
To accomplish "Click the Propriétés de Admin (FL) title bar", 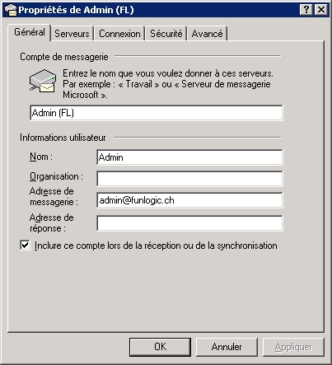I will pyautogui.click(x=166, y=10).
